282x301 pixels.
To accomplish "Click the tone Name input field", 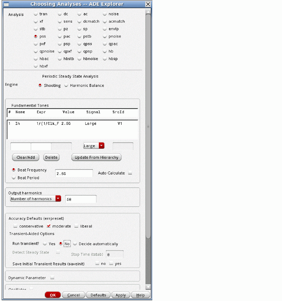I will tap(21, 146).
